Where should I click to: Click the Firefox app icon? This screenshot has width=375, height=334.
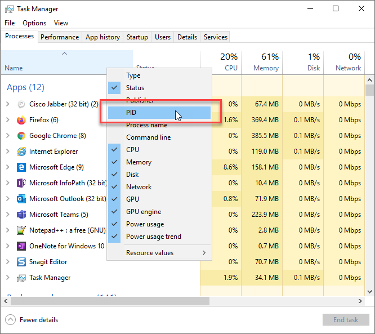21,120
